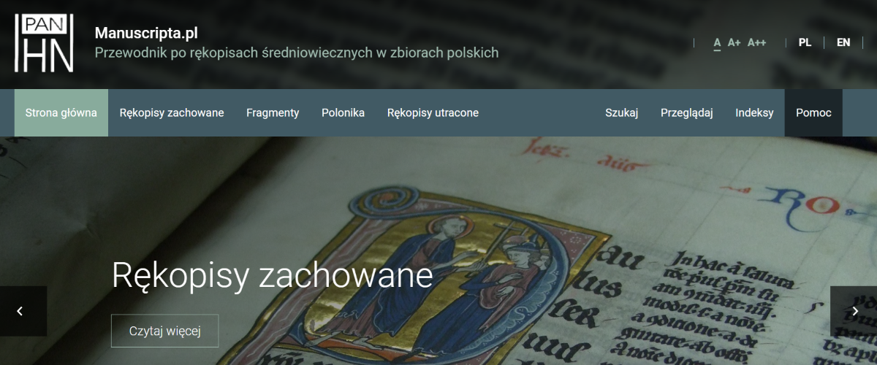Open the Przeglądaj browse page
Image resolution: width=877 pixels, height=365 pixels.
(x=687, y=112)
